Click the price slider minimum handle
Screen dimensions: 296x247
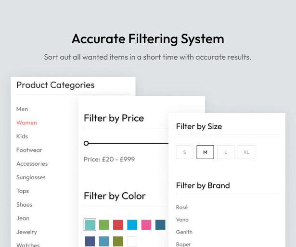86,143
